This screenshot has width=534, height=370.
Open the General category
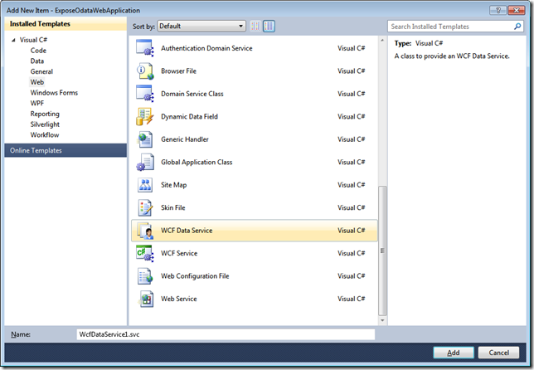pyautogui.click(x=41, y=71)
